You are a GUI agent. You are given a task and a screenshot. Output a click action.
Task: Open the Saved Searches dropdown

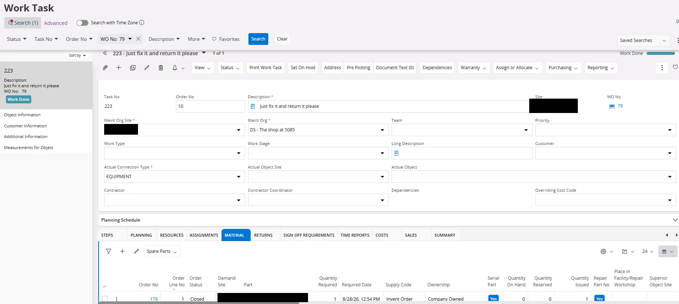point(643,40)
